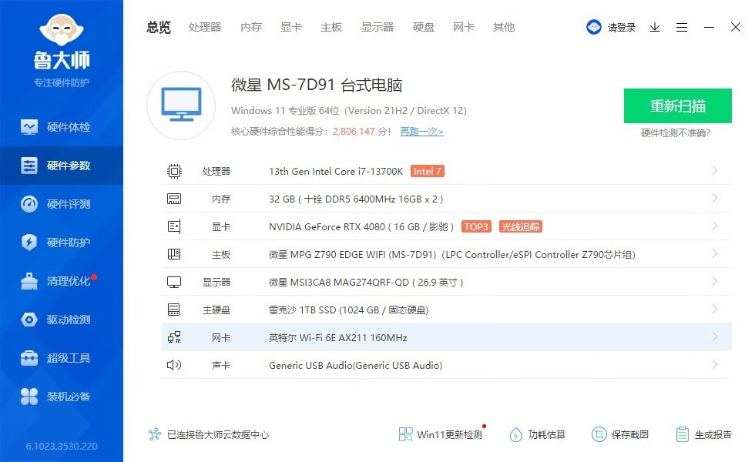Click the 主板 motherboard icon

[x=174, y=254]
